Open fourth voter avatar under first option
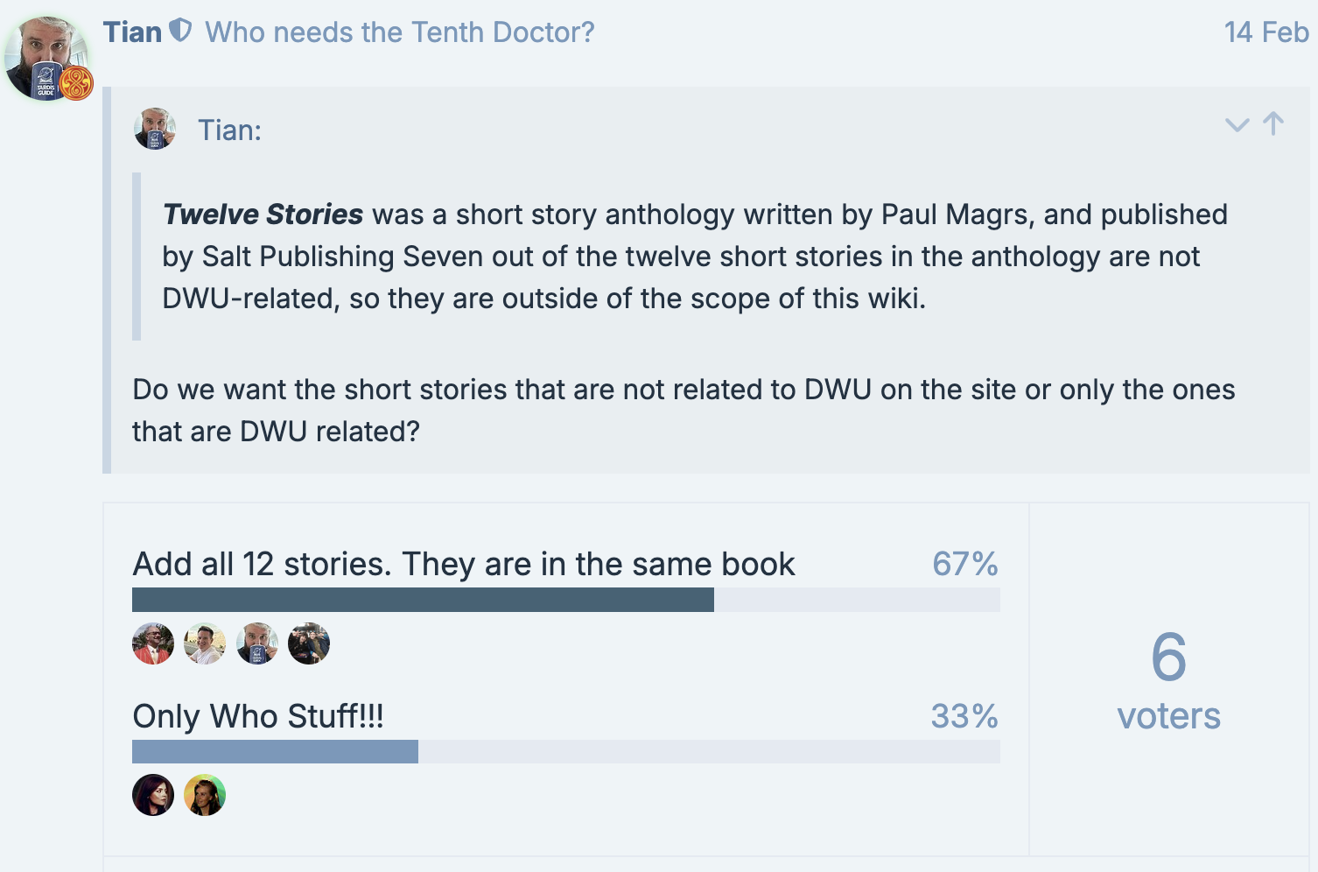The image size is (1318, 872). [309, 643]
